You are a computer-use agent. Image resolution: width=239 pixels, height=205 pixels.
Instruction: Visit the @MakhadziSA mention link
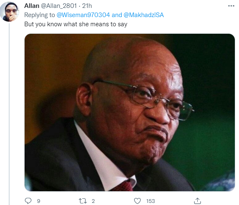143,15
